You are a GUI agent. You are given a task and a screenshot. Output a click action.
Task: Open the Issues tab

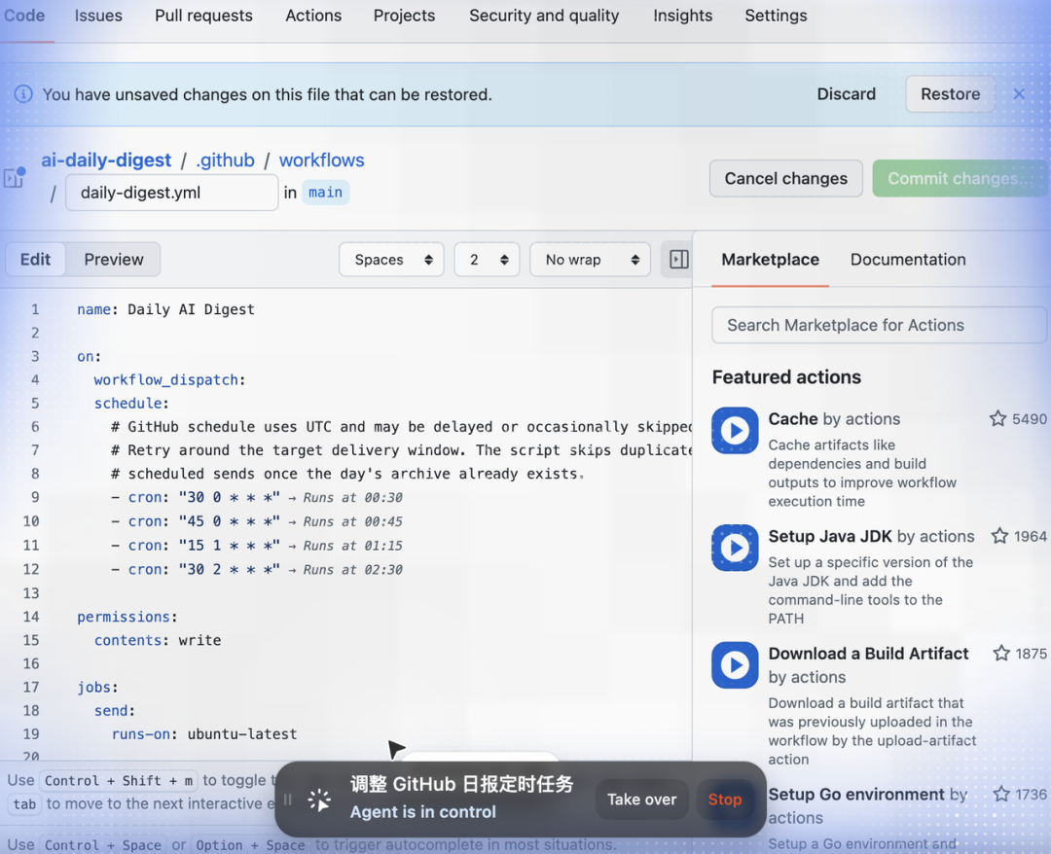tap(98, 16)
